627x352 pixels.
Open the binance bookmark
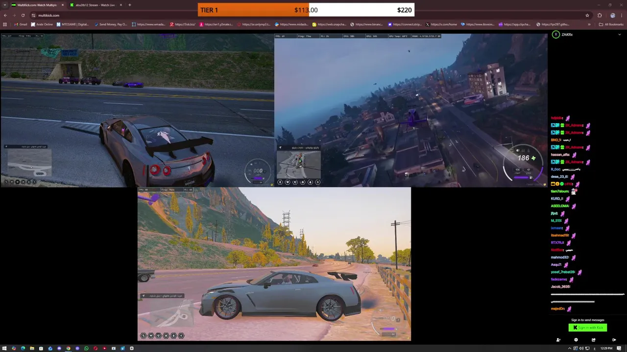366,24
